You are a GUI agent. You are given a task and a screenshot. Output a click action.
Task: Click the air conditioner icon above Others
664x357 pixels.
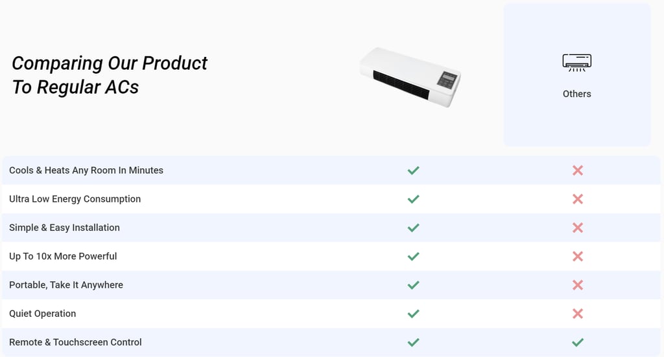point(576,63)
